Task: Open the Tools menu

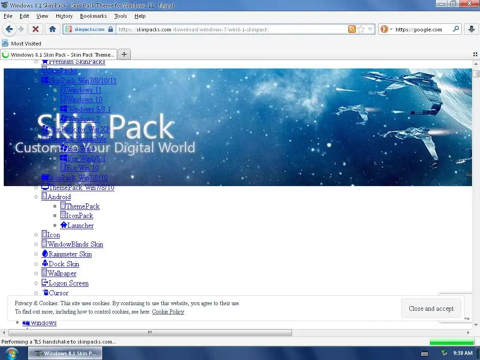Action: tap(120, 16)
